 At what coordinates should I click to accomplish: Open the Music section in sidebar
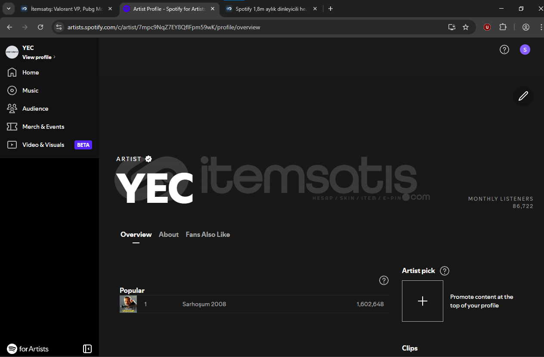[x=30, y=90]
